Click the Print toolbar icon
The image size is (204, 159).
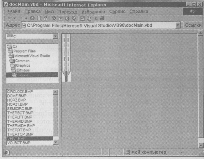pyautogui.click(x=102, y=19)
